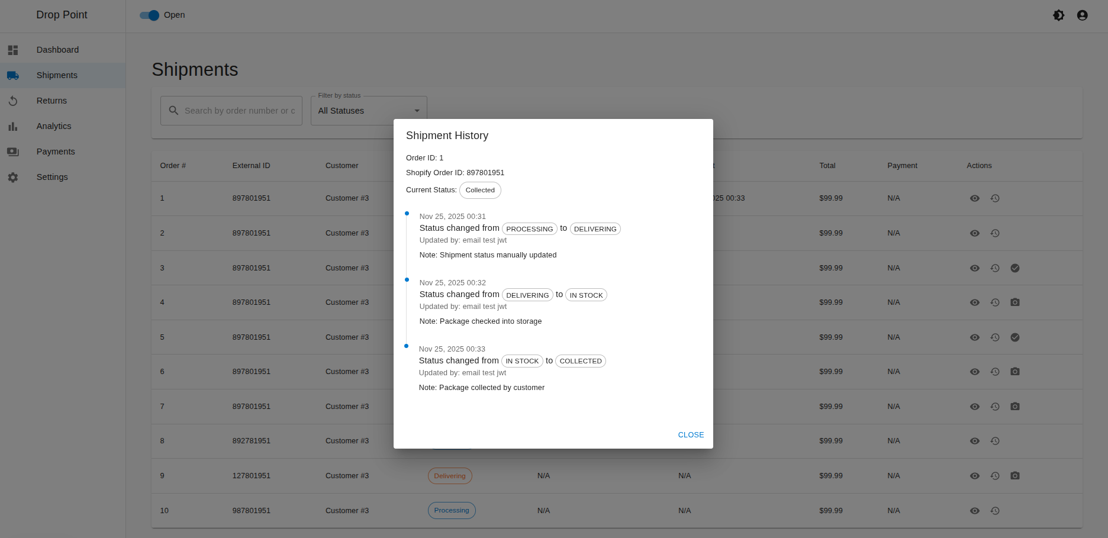Click the Collected current status chip
Screen dimensions: 1108x538
point(480,190)
